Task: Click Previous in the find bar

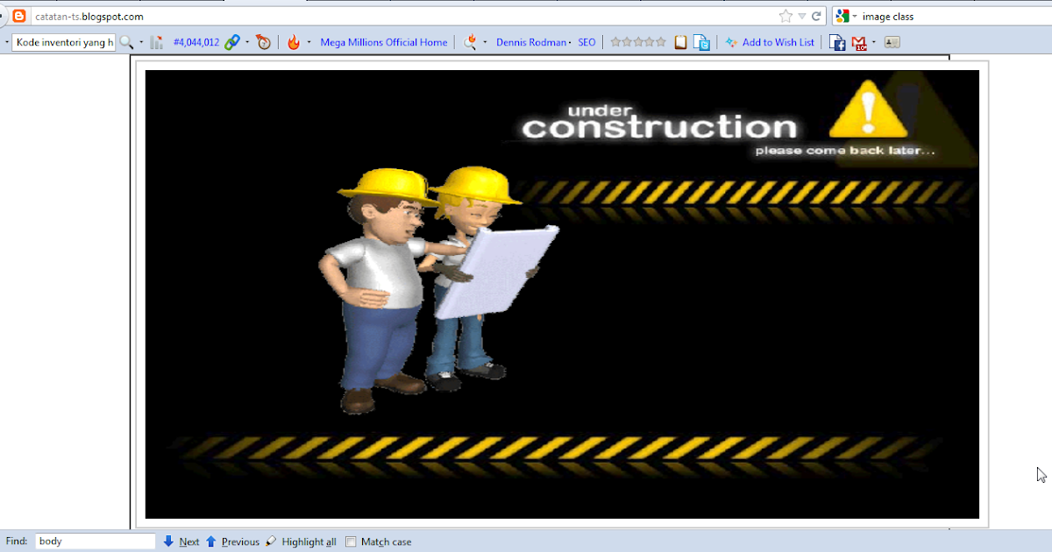Action: coord(232,541)
